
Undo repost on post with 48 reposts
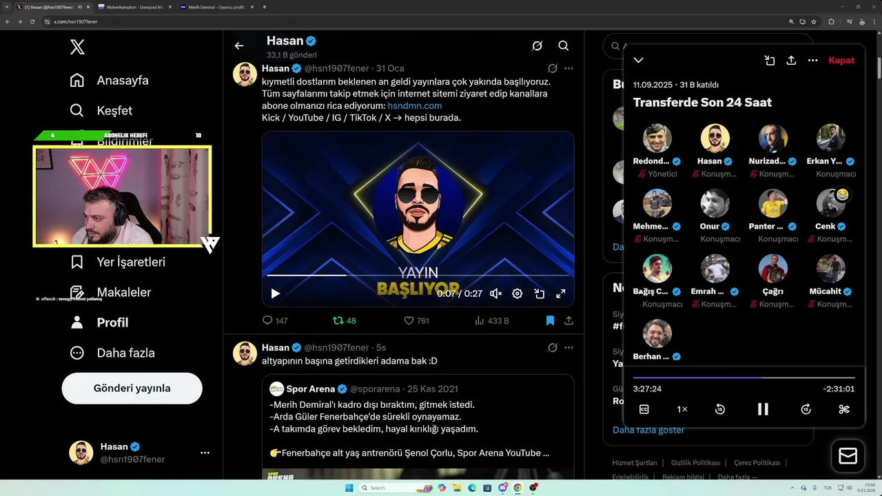pos(344,320)
